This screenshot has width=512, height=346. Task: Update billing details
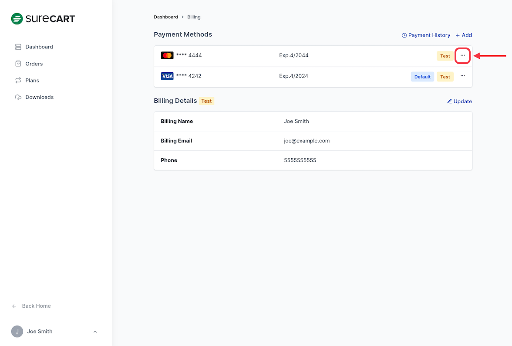[x=459, y=102]
